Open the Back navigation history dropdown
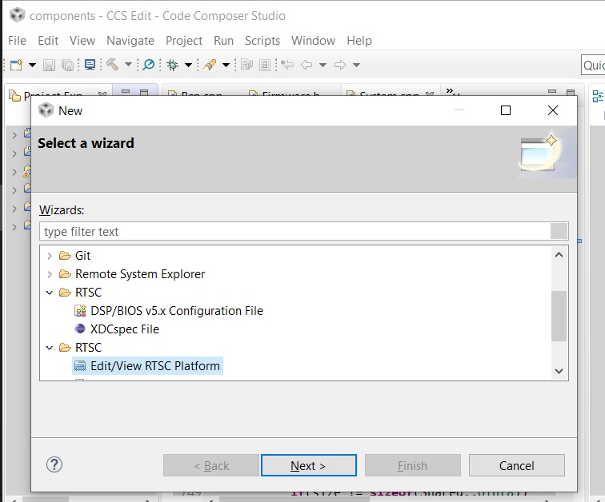 323,65
